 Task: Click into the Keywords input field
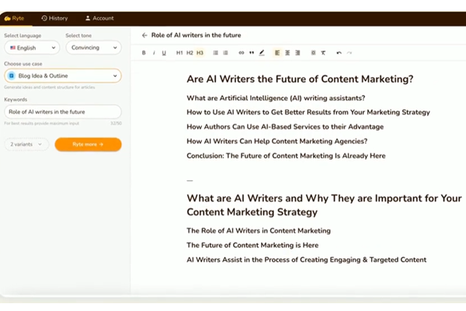coord(62,112)
